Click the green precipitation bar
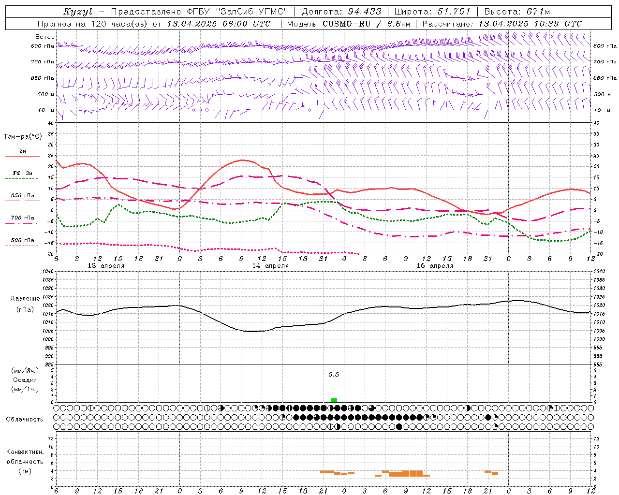This screenshot has width=619, height=495. pyautogui.click(x=334, y=400)
